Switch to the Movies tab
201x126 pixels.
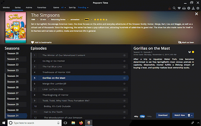tap(6, 8)
